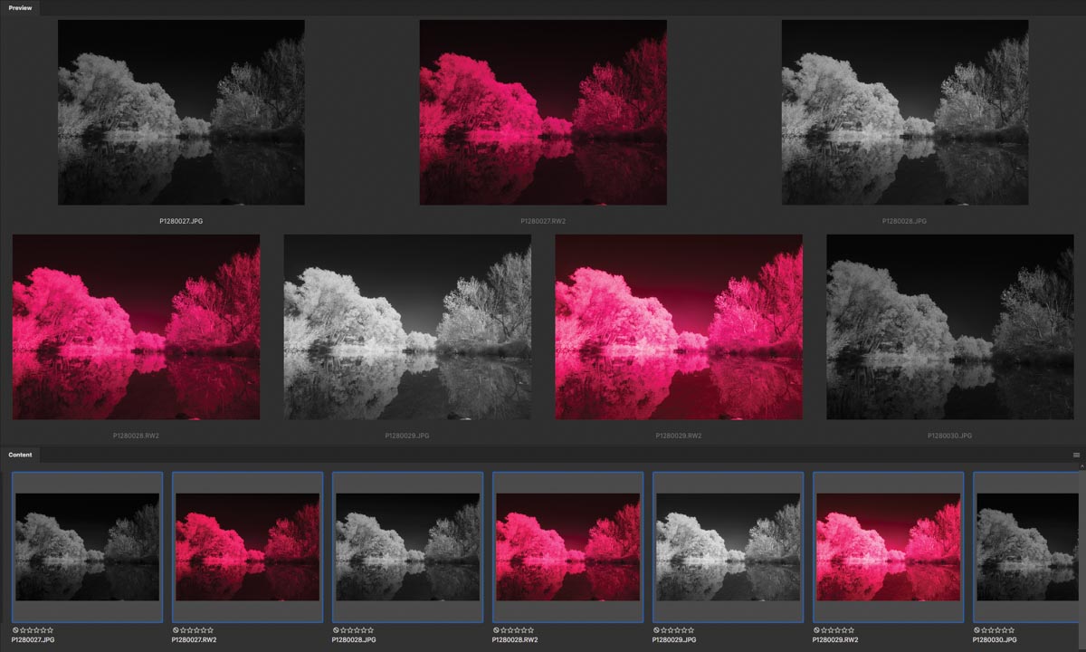Click the reject icon under P1280027.JPG thumbnail
The width and height of the screenshot is (1086, 652).
[15, 630]
